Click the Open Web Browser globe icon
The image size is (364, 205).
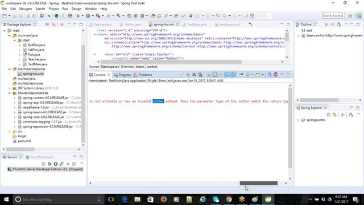[191, 16]
